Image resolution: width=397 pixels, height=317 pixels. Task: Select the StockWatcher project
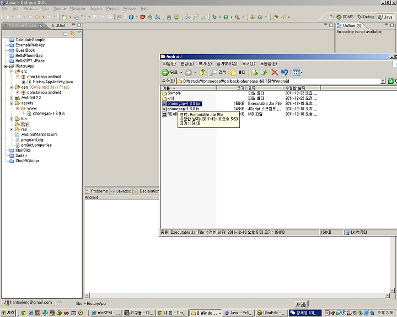pos(28,161)
